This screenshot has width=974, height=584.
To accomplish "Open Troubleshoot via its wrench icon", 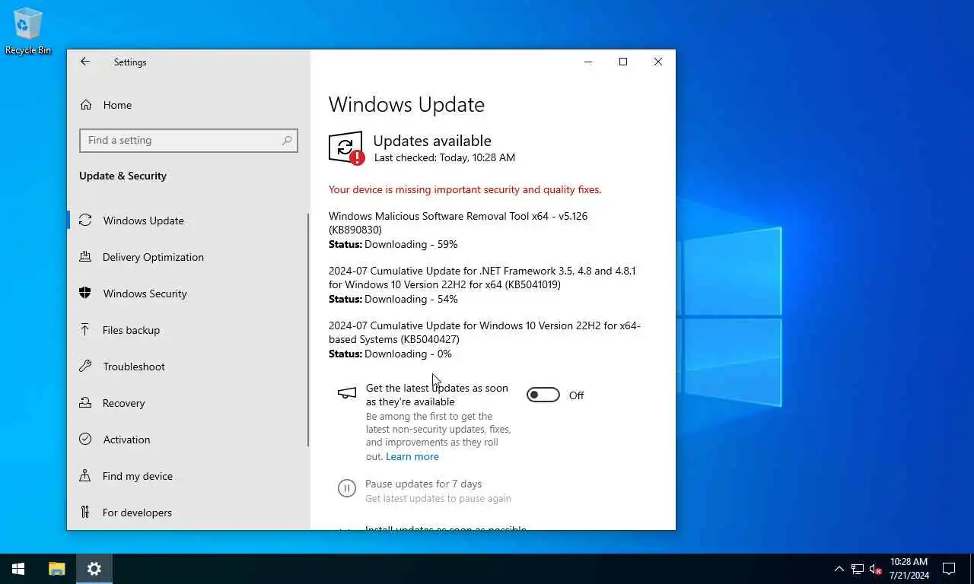I will click(x=85, y=367).
